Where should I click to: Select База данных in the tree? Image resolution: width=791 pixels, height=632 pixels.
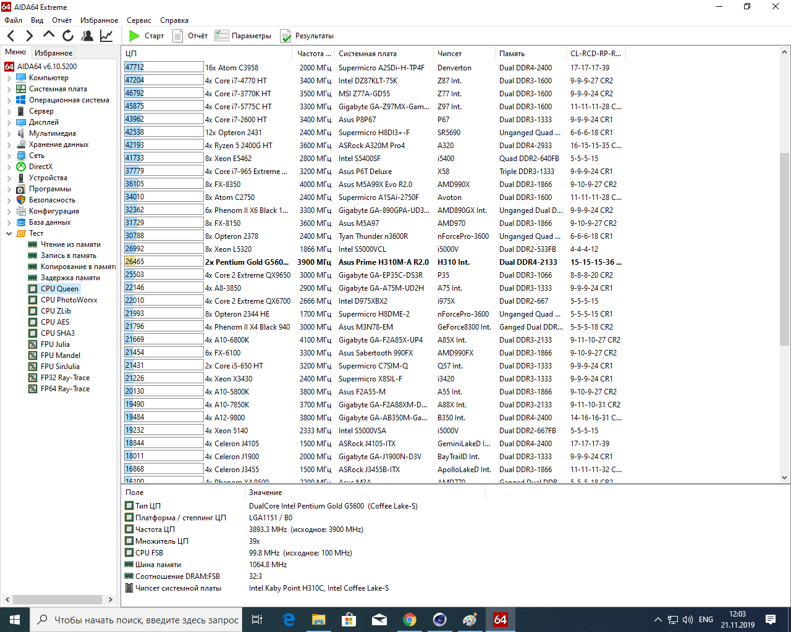49,222
